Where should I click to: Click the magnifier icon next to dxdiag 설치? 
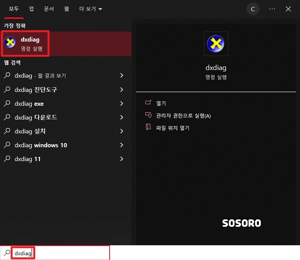coord(7,131)
